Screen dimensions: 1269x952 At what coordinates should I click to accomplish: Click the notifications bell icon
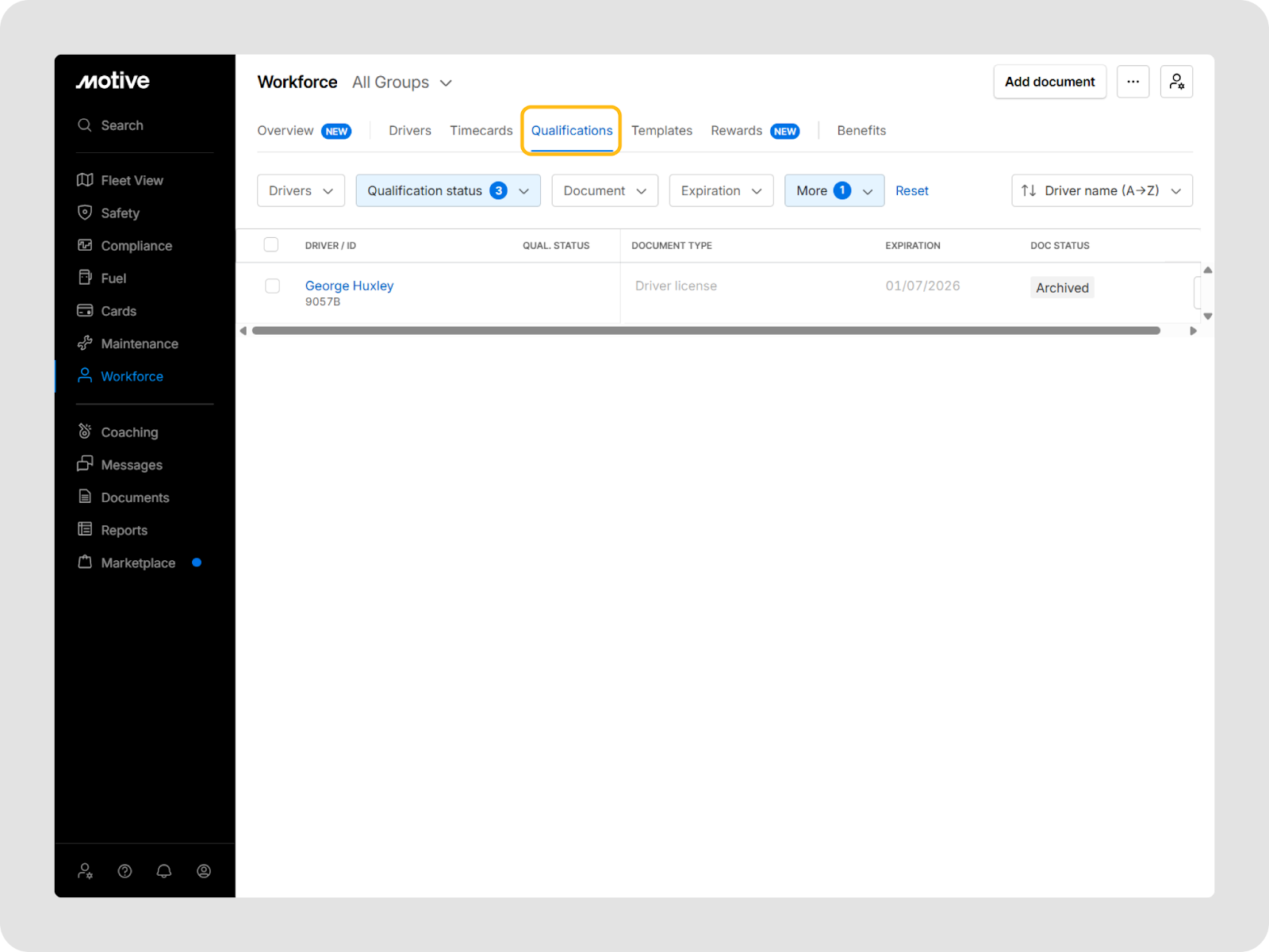click(x=164, y=871)
